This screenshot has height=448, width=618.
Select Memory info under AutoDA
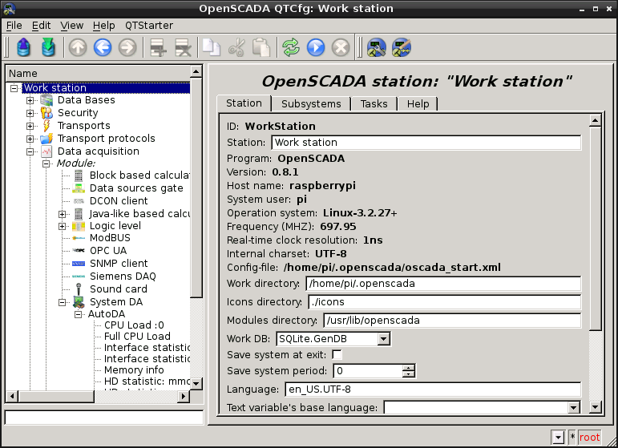pyautogui.click(x=134, y=370)
